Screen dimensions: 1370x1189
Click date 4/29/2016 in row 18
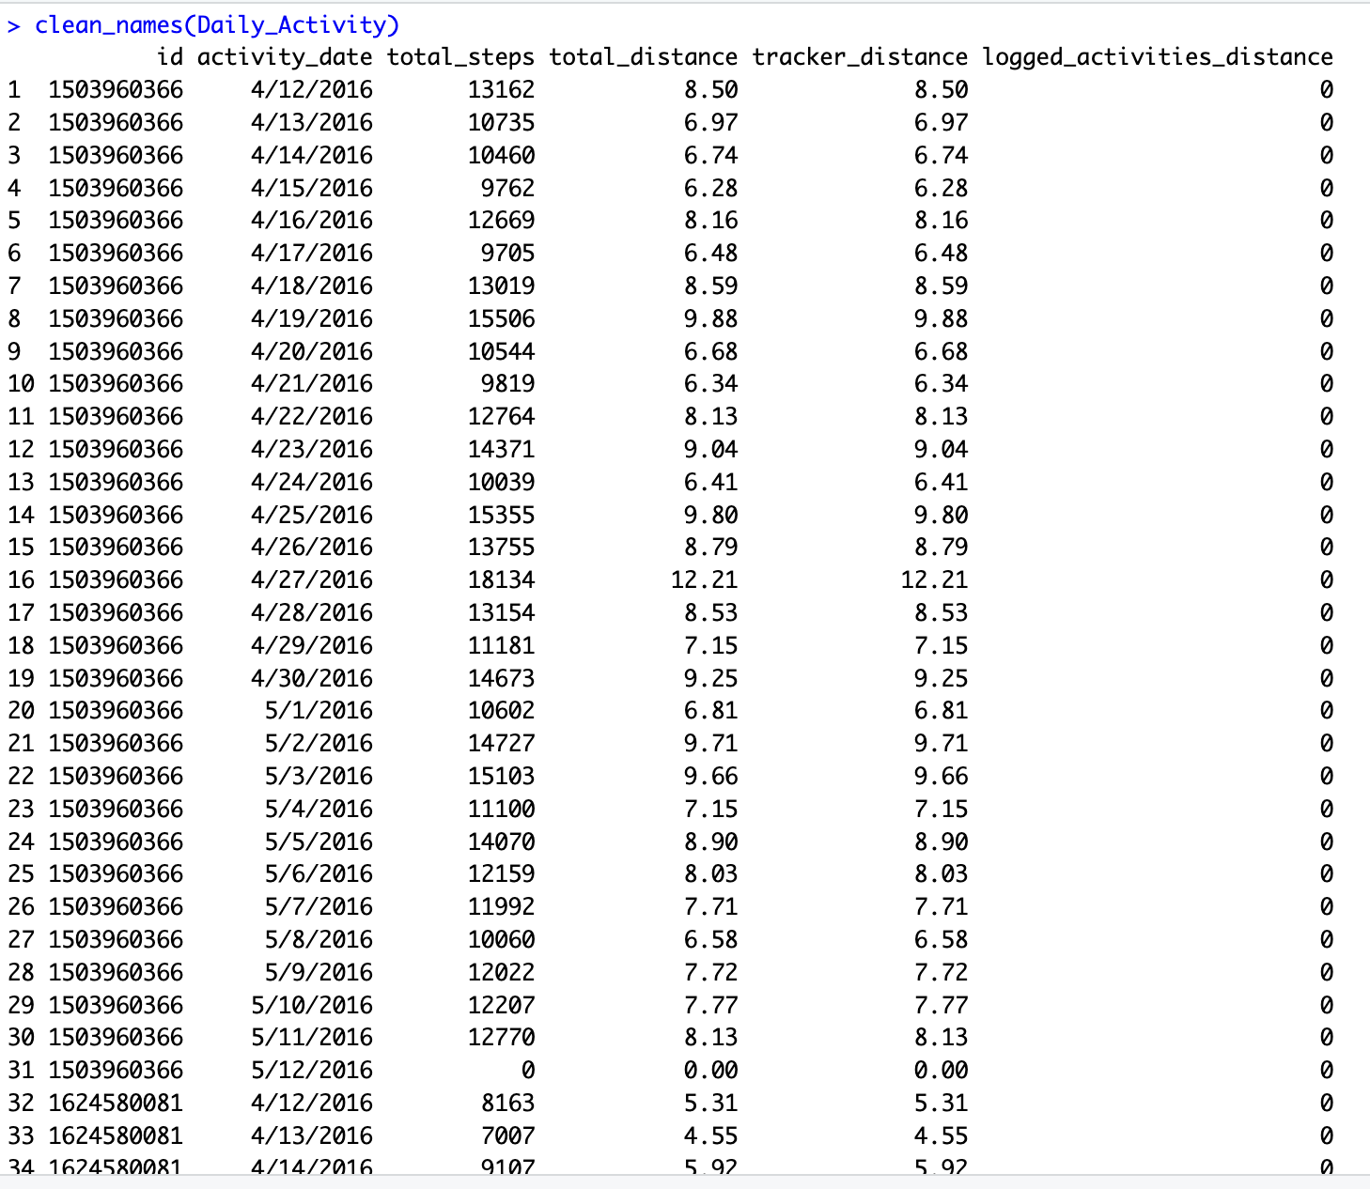(312, 645)
